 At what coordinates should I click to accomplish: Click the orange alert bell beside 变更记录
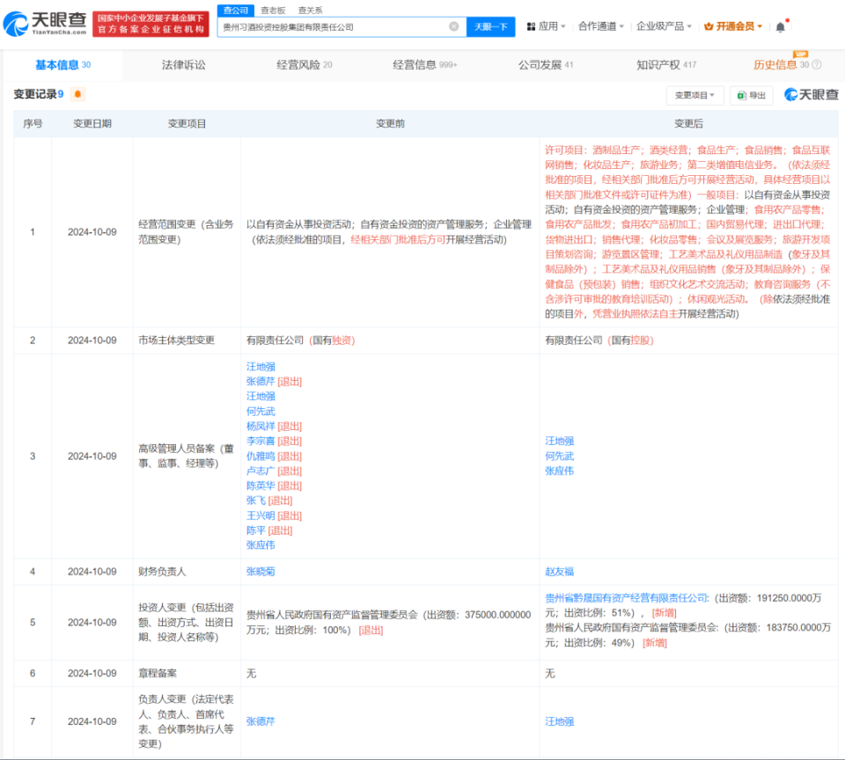77,94
